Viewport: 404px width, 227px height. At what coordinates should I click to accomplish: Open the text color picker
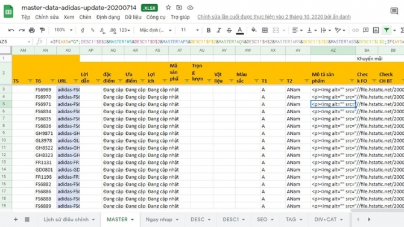[x=240, y=30]
